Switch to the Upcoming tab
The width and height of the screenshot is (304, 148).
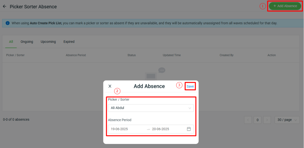click(48, 42)
